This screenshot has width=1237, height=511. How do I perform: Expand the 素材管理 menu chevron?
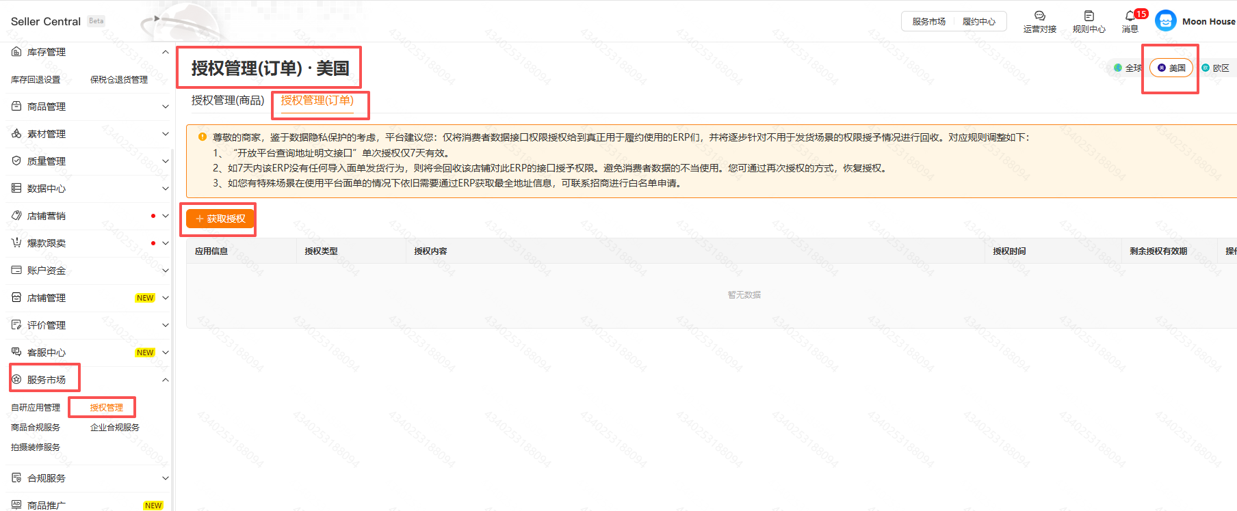[165, 134]
